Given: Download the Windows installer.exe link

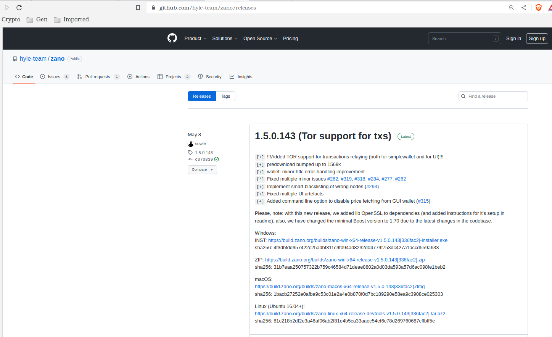Looking at the screenshot, I should tap(358, 240).
